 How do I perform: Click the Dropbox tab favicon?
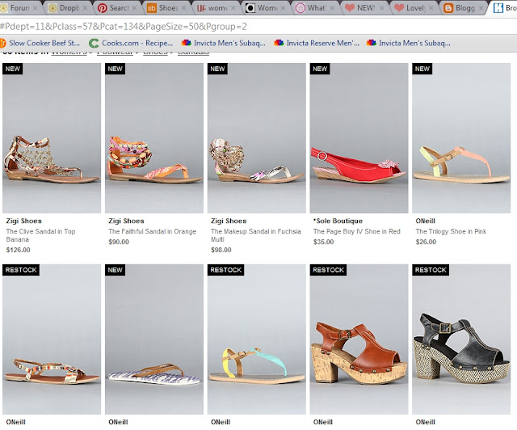point(53,8)
